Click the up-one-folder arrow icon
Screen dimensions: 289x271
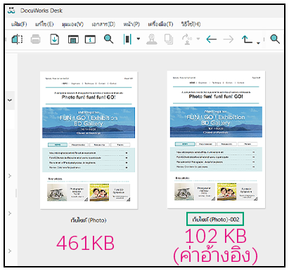pos(247,39)
